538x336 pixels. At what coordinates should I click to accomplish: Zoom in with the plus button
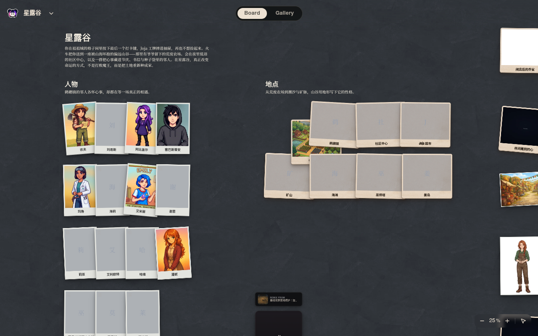point(507,321)
